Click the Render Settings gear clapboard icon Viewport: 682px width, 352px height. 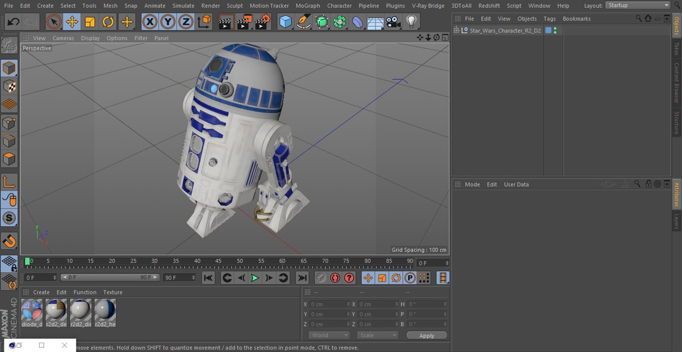coord(262,22)
